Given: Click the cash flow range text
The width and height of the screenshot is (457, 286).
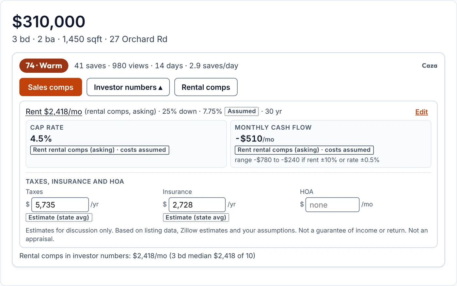Looking at the screenshot, I should pyautogui.click(x=307, y=160).
